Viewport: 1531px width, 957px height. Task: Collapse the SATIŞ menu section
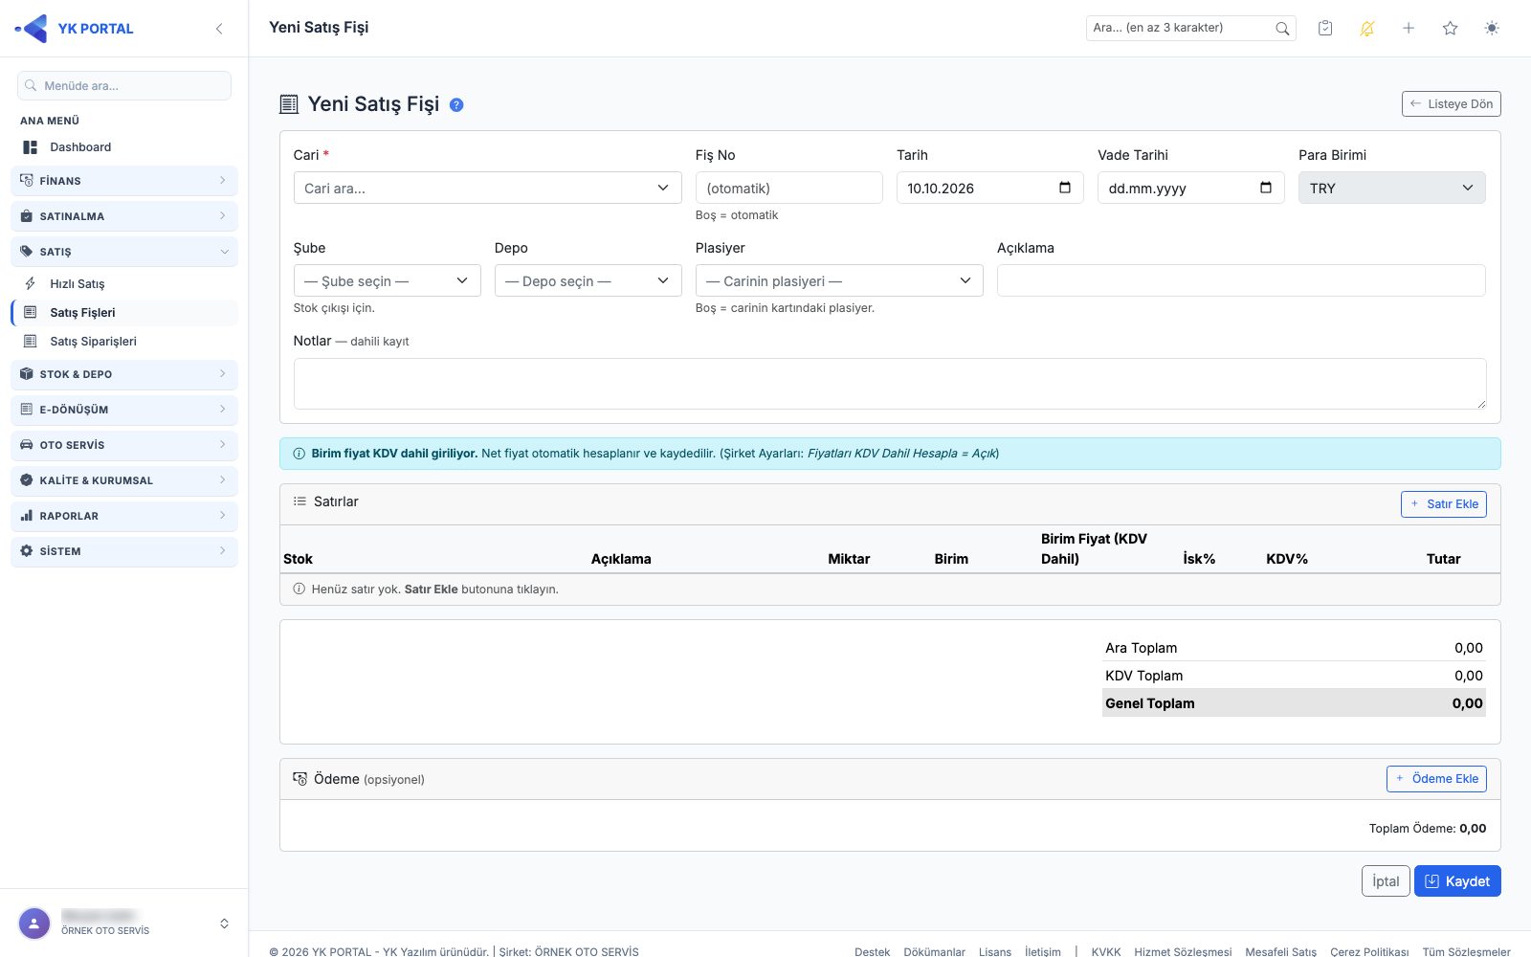124,252
